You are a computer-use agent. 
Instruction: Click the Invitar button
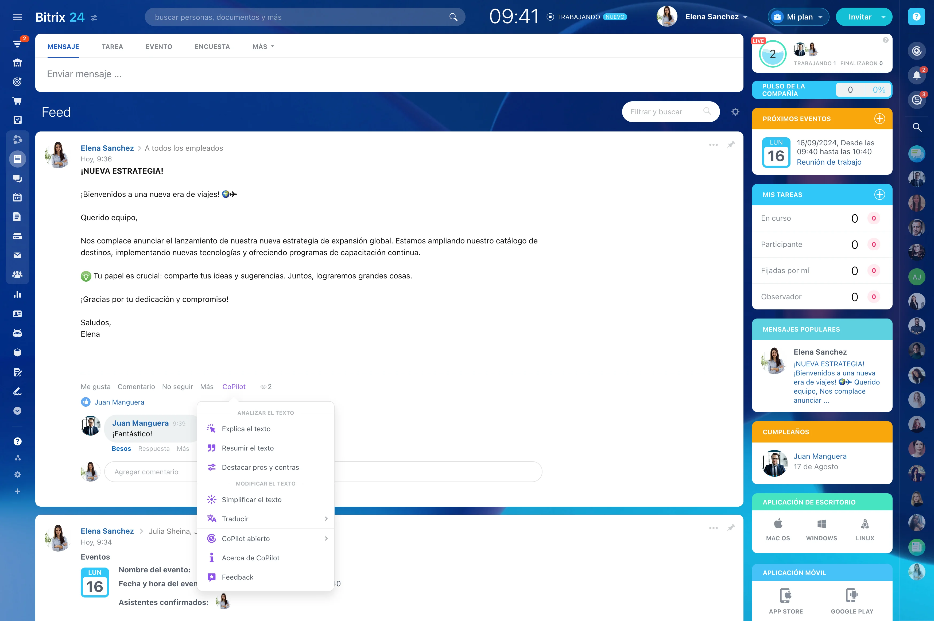[x=859, y=17]
